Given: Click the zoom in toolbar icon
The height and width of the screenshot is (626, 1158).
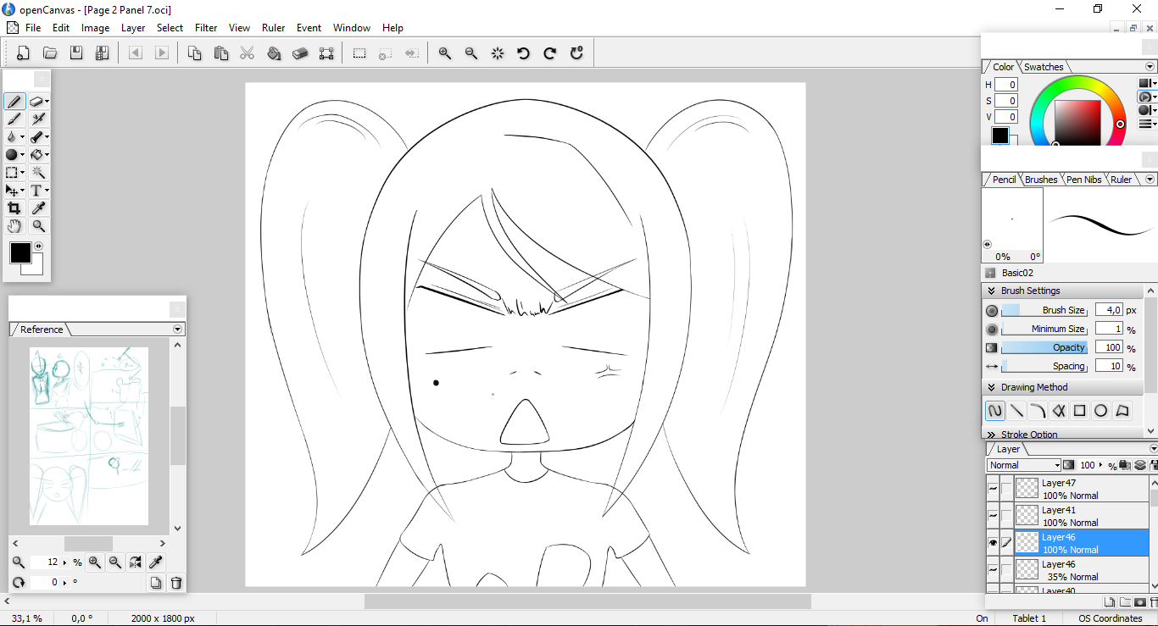Looking at the screenshot, I should [444, 53].
